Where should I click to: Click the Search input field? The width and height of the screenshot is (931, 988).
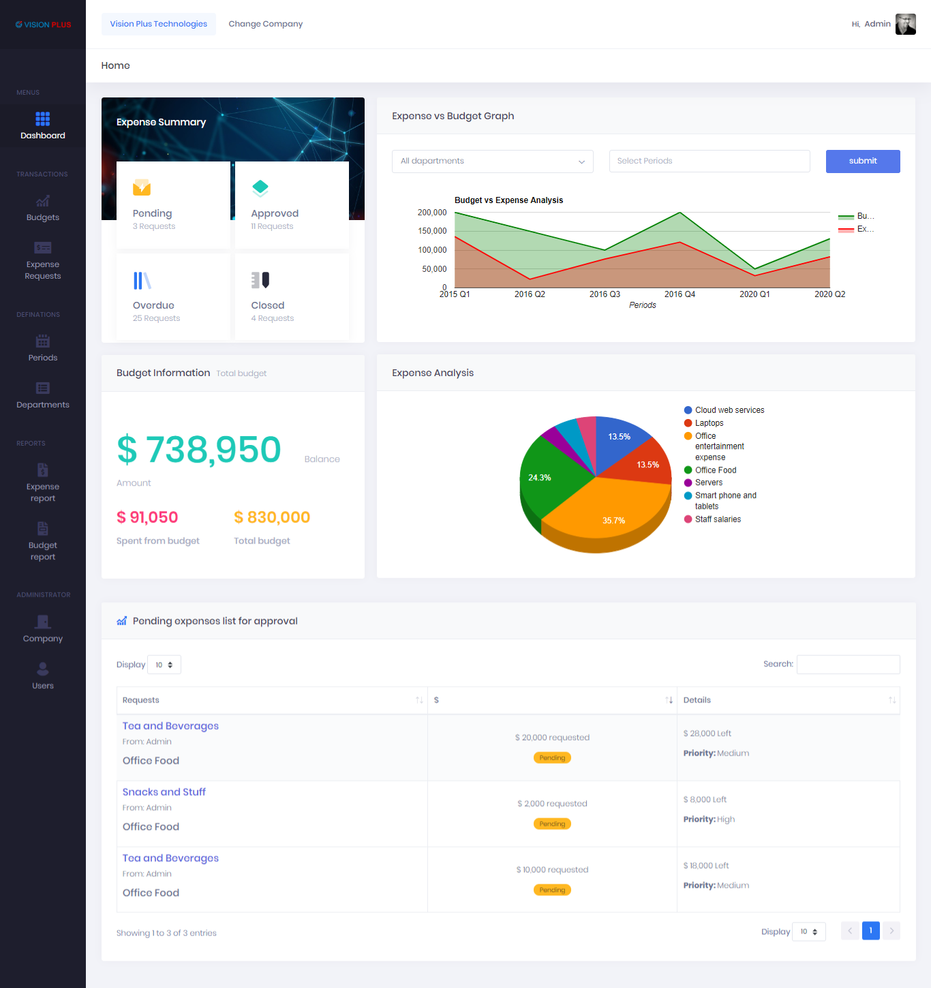[848, 664]
